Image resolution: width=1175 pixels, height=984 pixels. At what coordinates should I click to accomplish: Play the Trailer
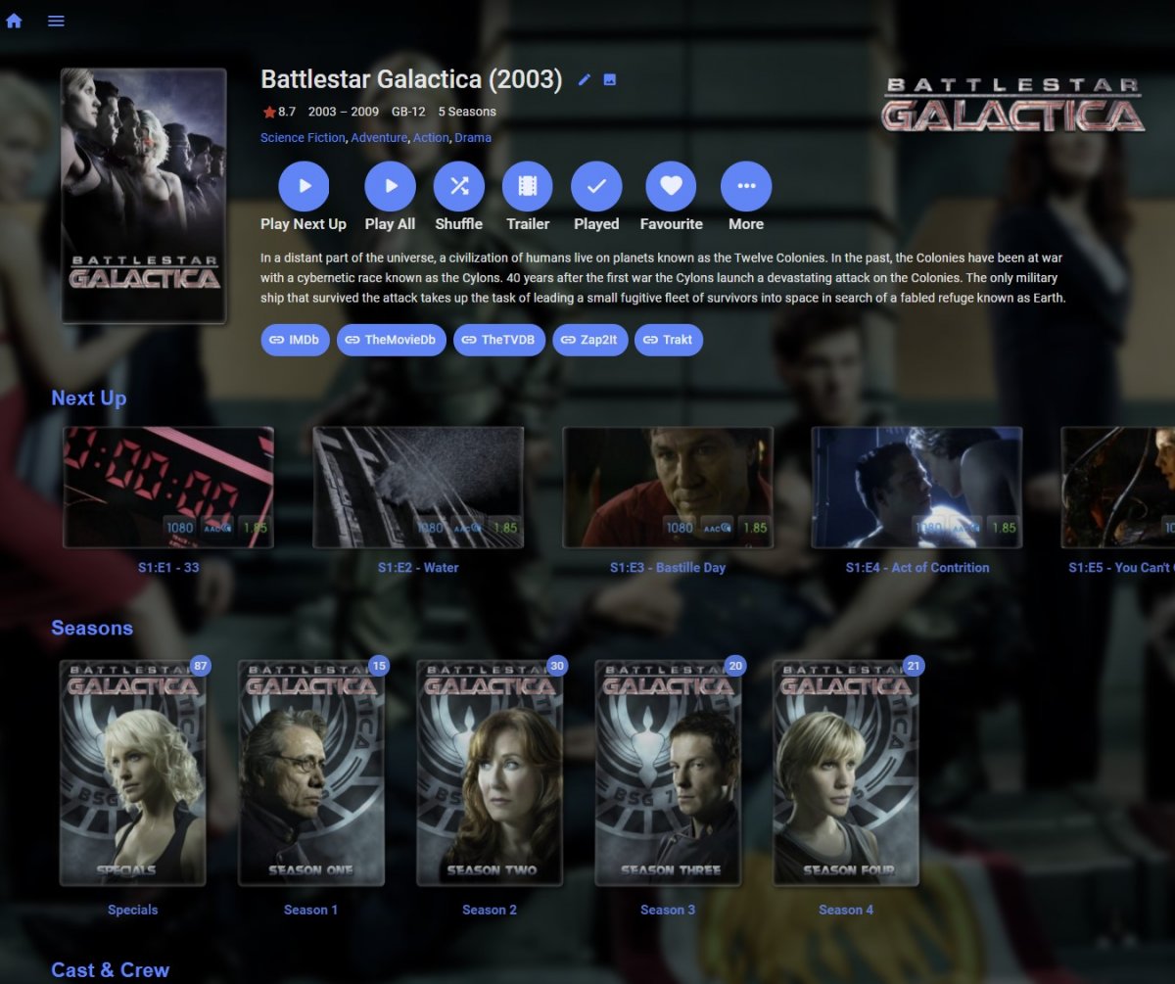pyautogui.click(x=528, y=186)
